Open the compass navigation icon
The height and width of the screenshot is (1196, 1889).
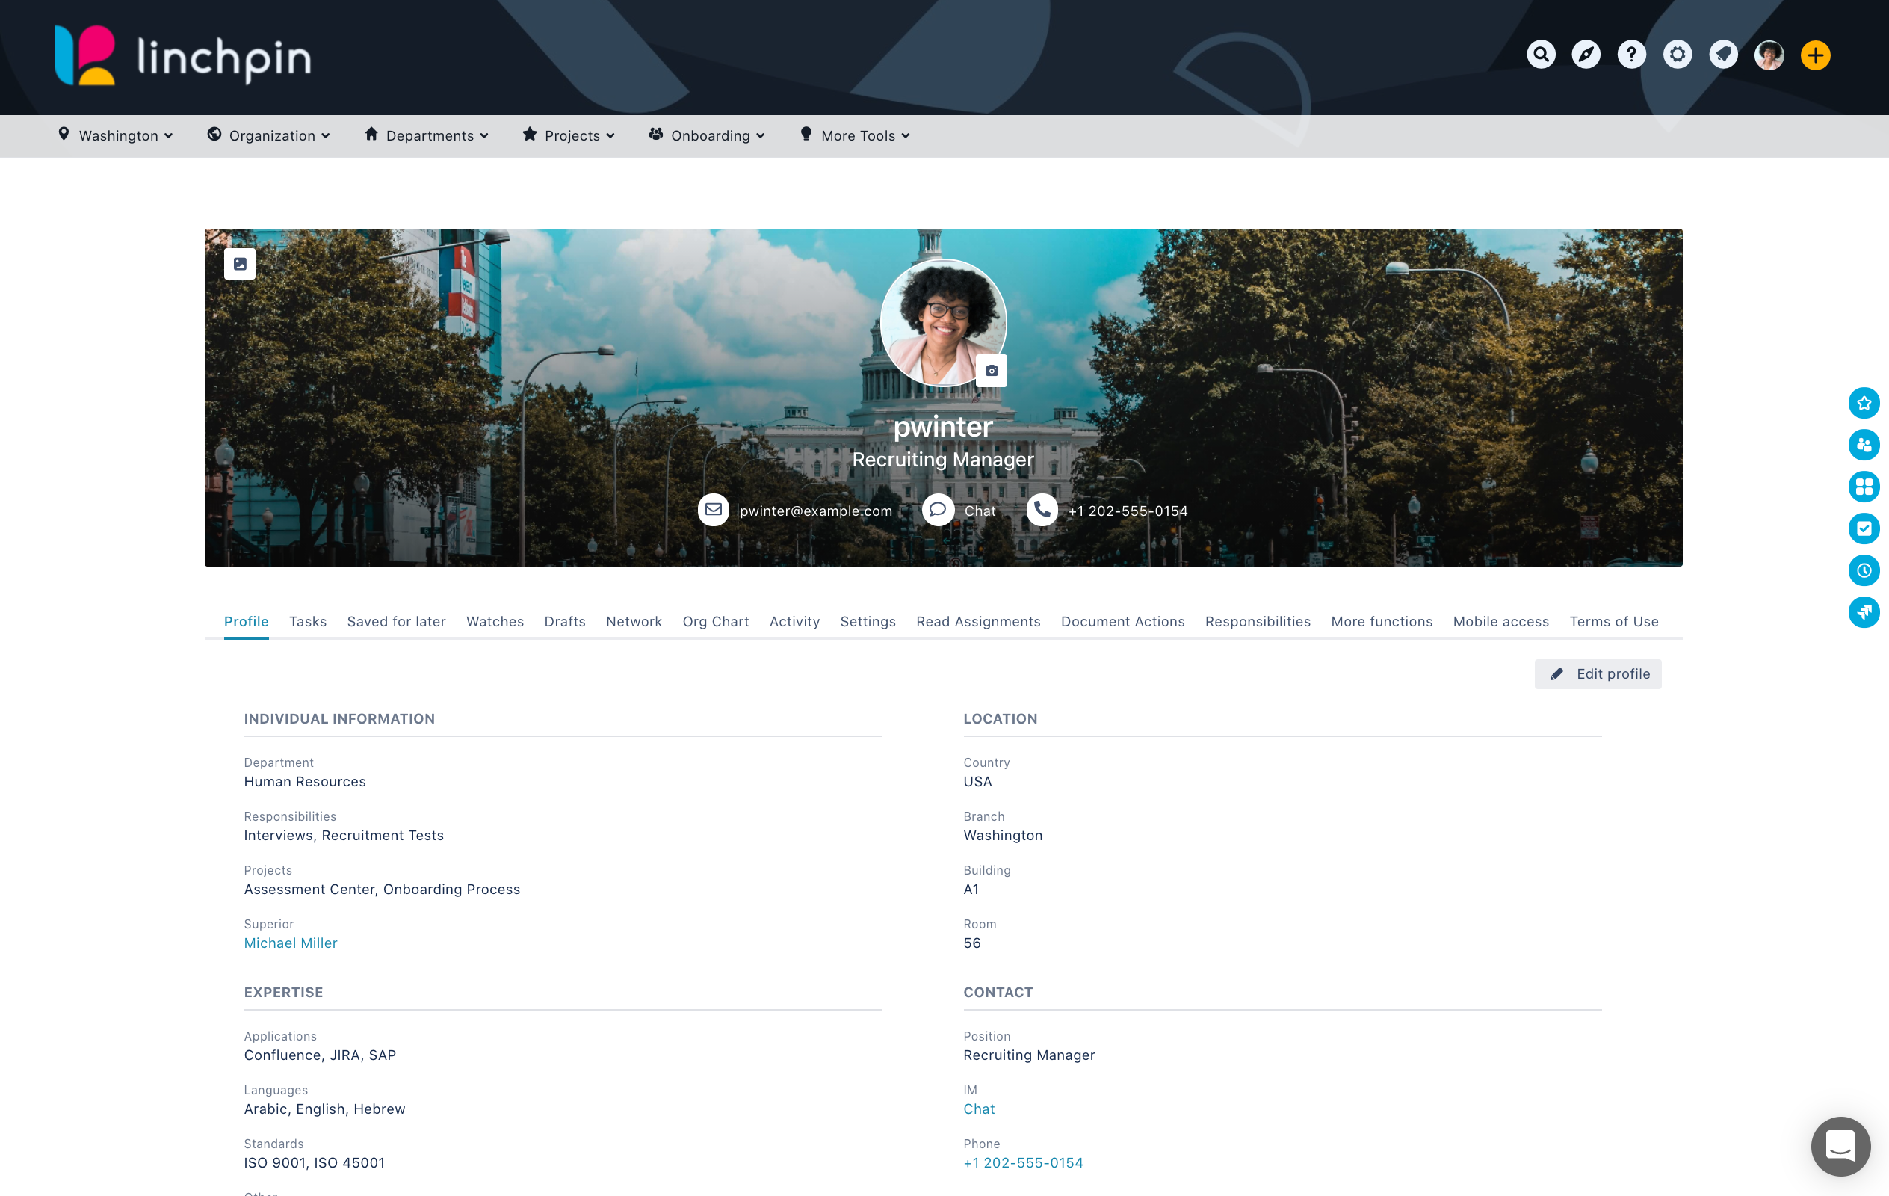pos(1586,55)
